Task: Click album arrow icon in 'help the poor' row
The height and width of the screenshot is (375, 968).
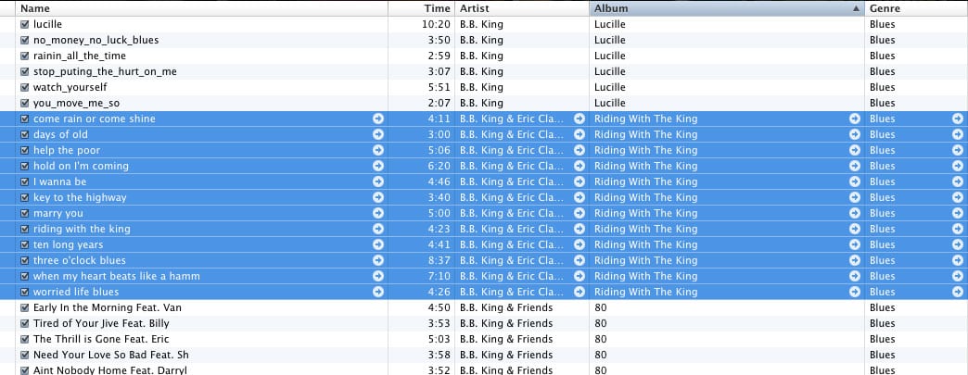Action: (854, 150)
